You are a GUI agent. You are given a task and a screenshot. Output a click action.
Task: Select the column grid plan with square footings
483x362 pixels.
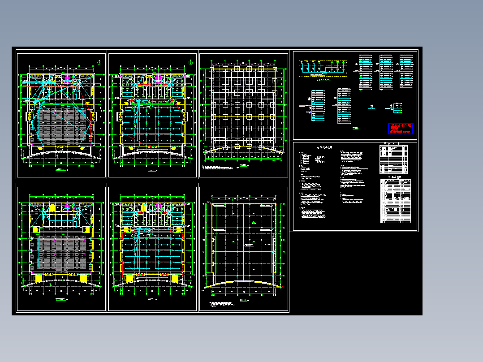click(x=244, y=116)
